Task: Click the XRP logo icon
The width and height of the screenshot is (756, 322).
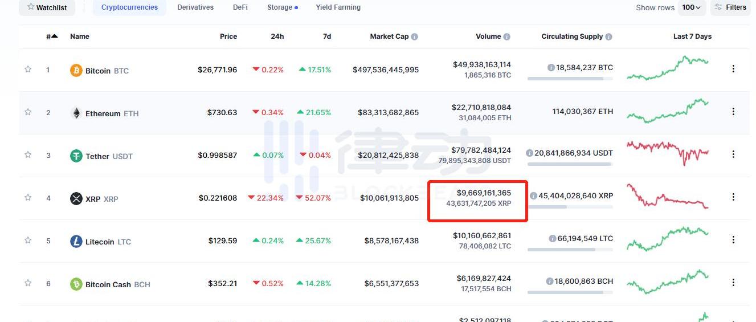Action: click(76, 199)
